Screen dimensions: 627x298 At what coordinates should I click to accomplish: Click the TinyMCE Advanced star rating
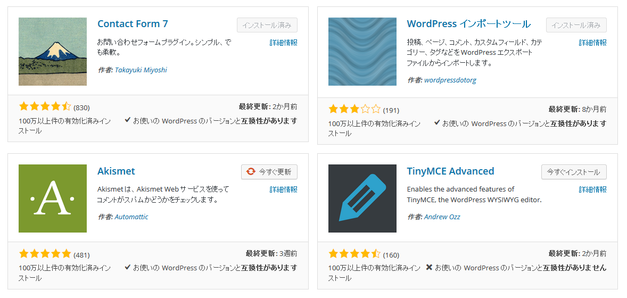tap(354, 254)
